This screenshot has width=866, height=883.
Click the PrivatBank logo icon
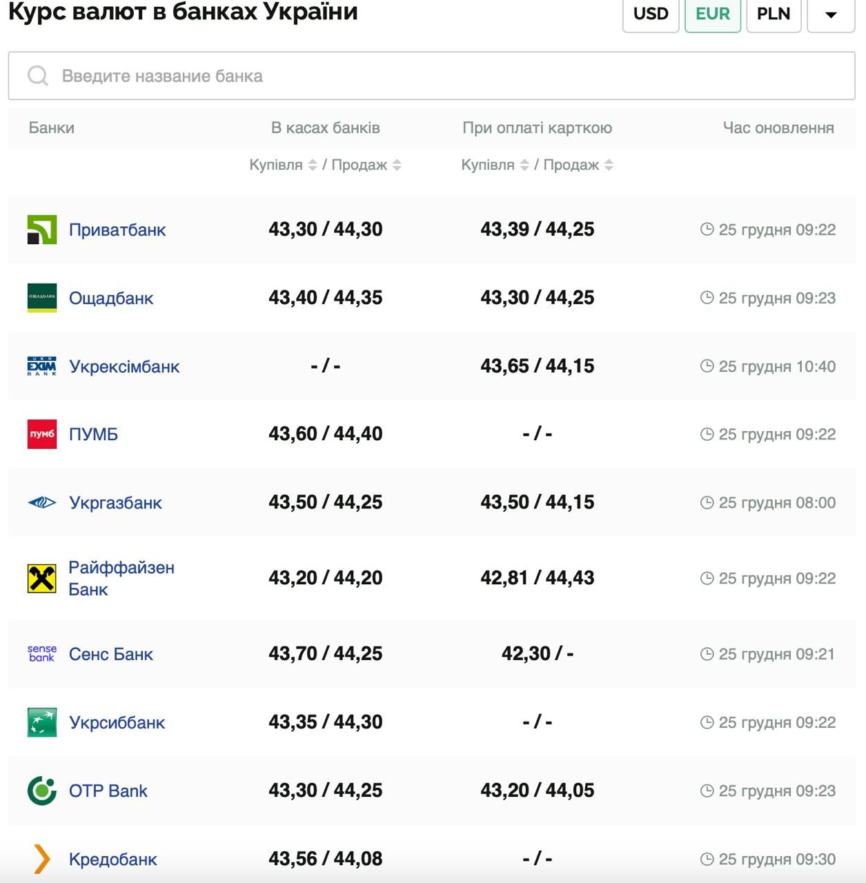coord(41,230)
